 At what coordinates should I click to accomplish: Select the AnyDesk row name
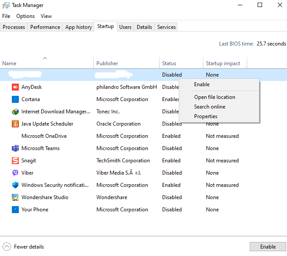(x=32, y=87)
